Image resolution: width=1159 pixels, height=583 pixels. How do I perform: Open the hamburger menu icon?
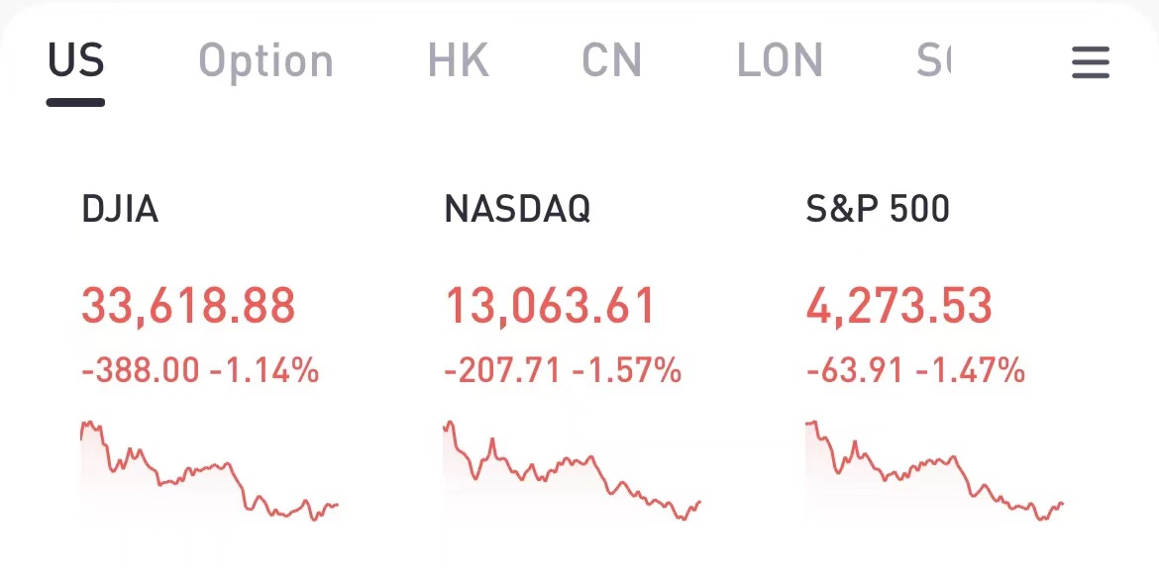(1090, 63)
